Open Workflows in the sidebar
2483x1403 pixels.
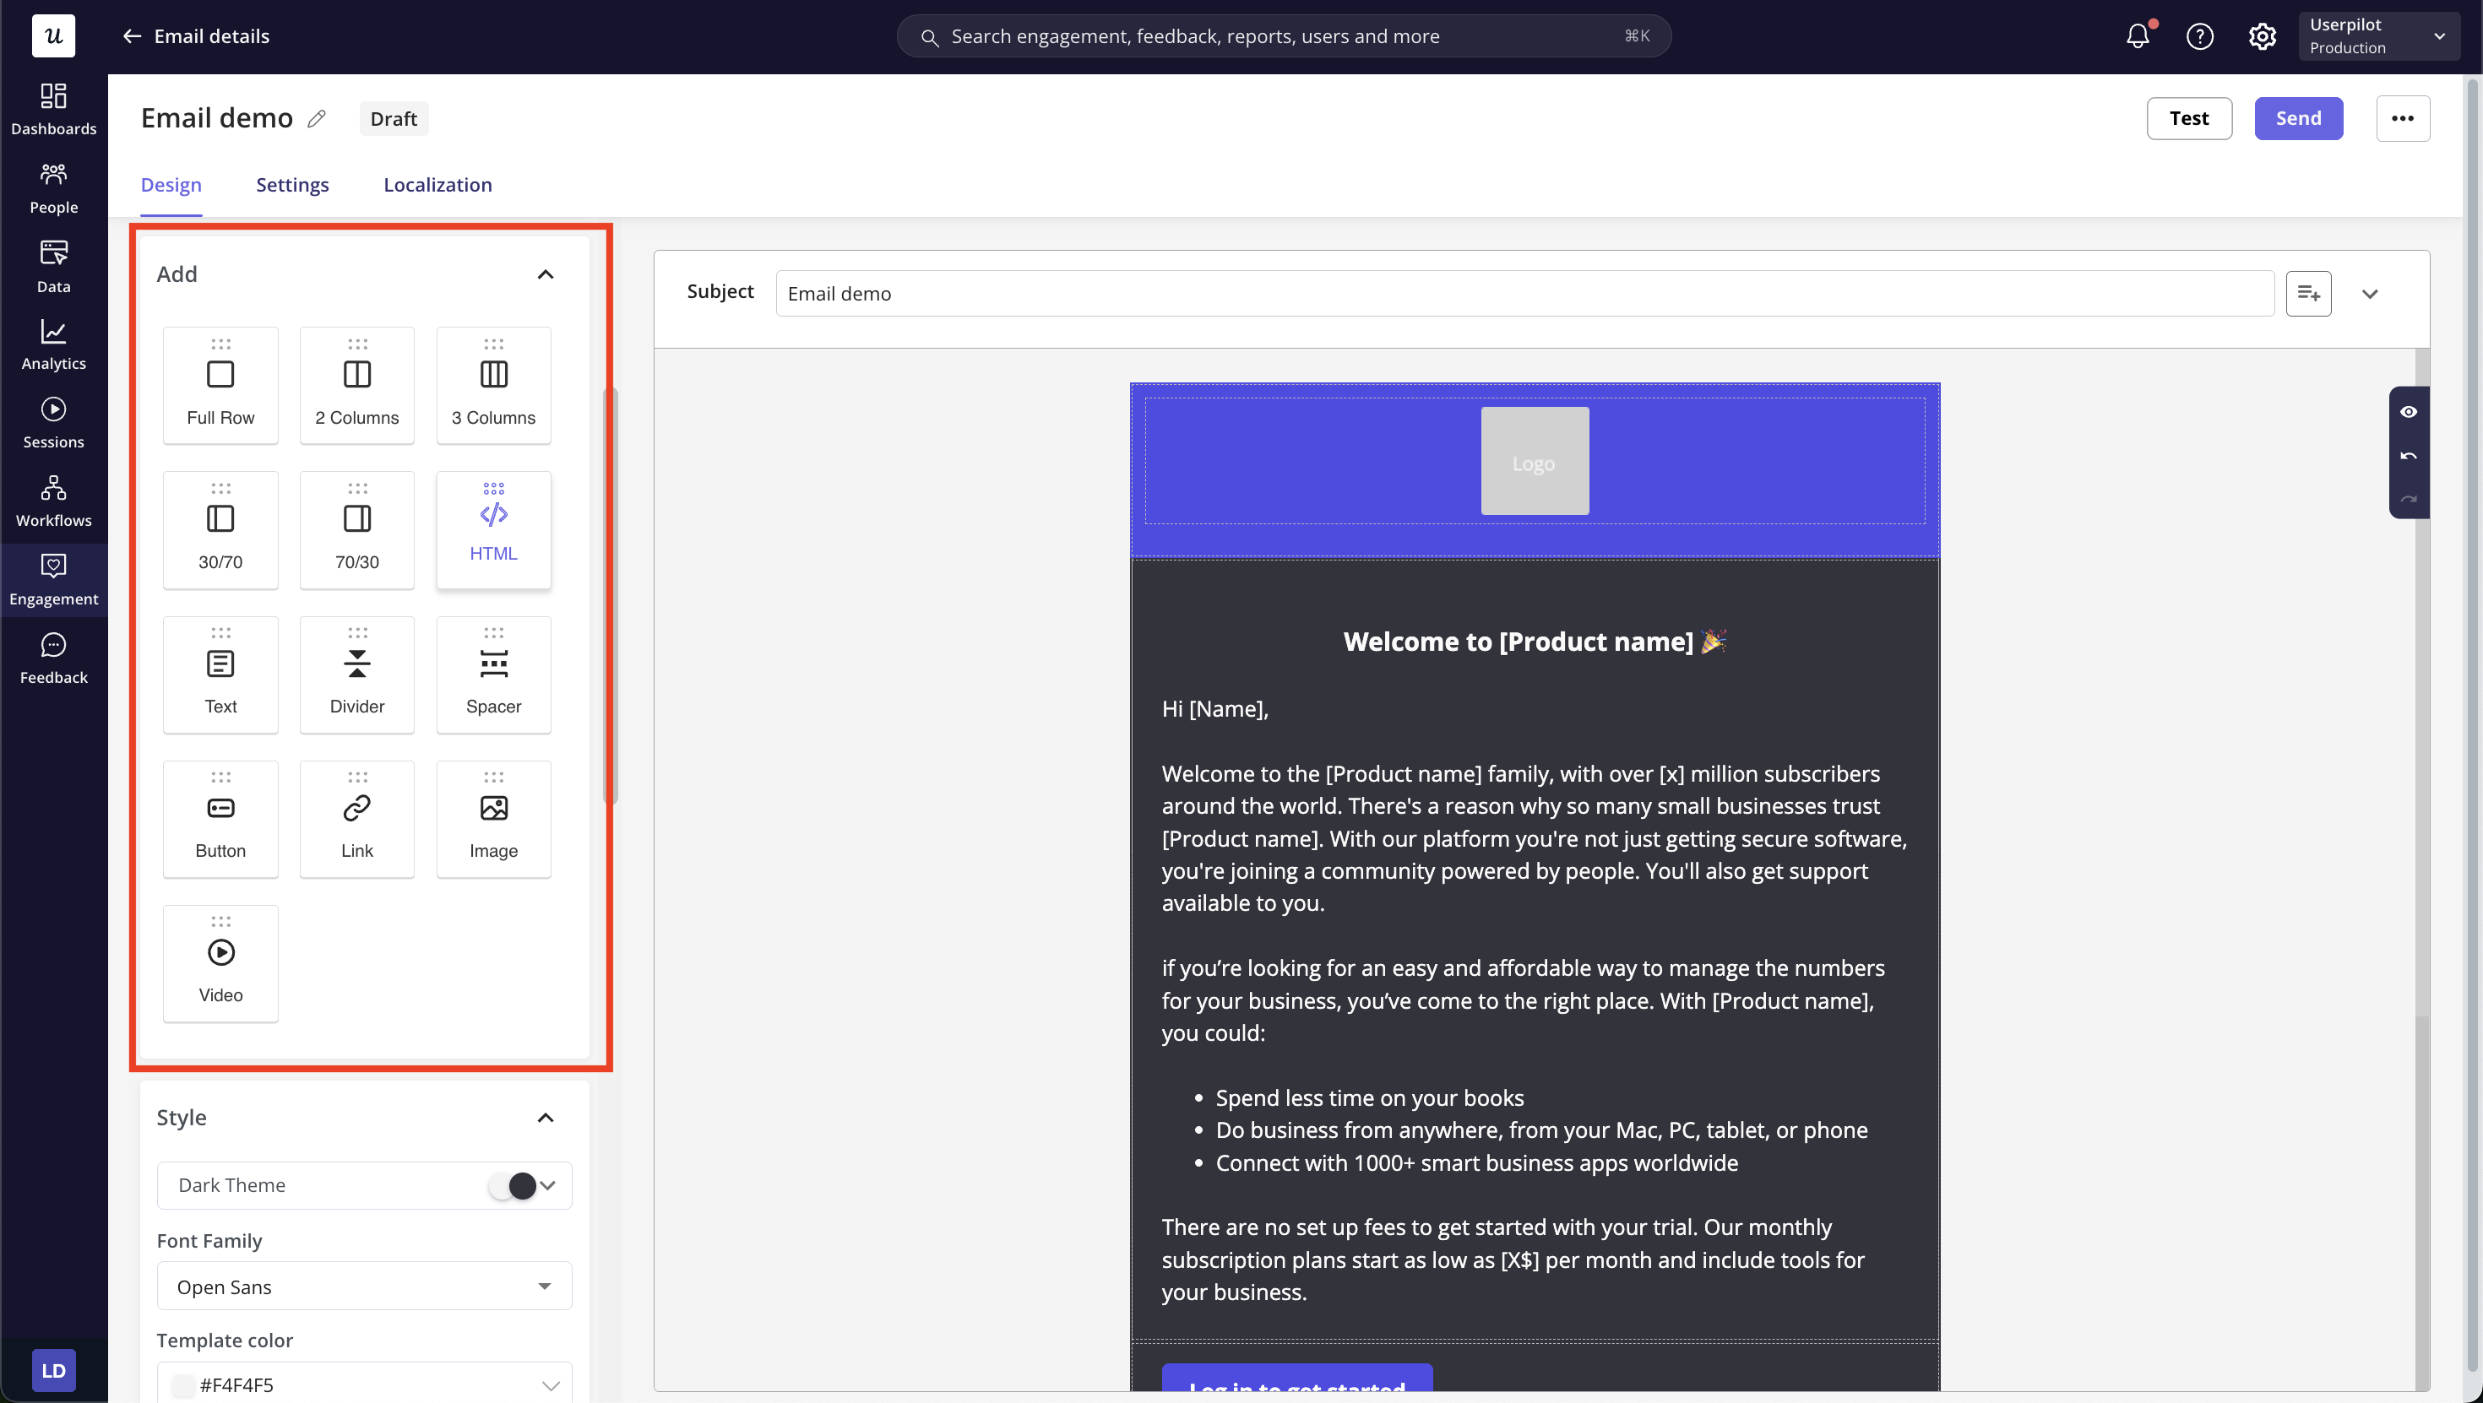tap(53, 501)
